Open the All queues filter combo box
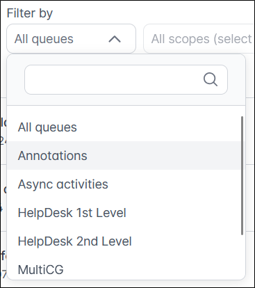Image resolution: width=255 pixels, height=288 pixels. 71,39
